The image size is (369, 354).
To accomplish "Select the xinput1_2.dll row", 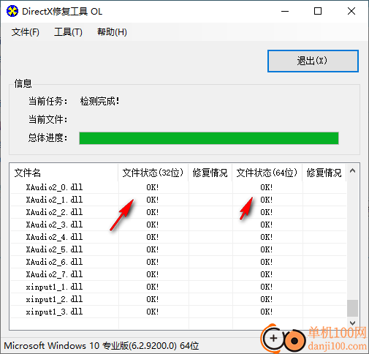I will pyautogui.click(x=178, y=299).
